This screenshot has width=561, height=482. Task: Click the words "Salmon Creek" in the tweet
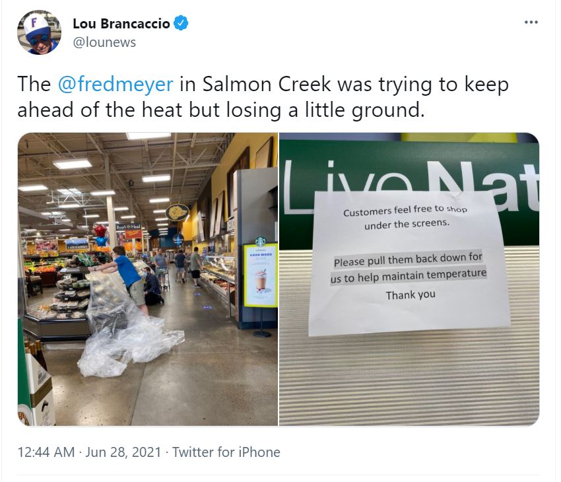(267, 85)
